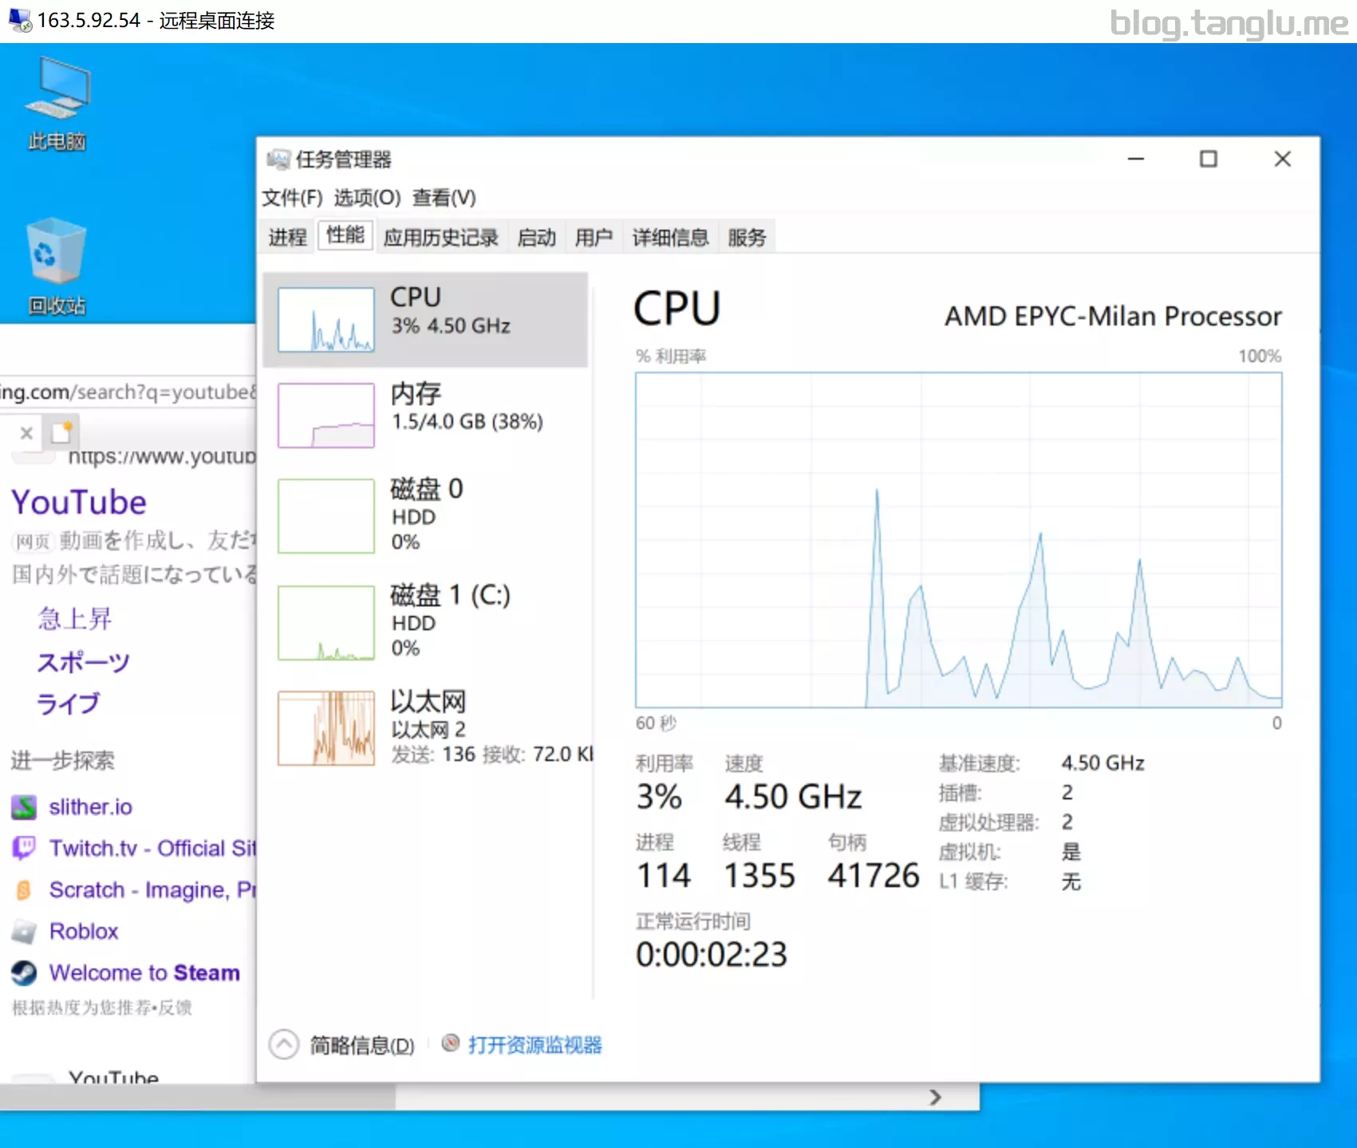Click the Twitch.tv site icon

click(24, 848)
